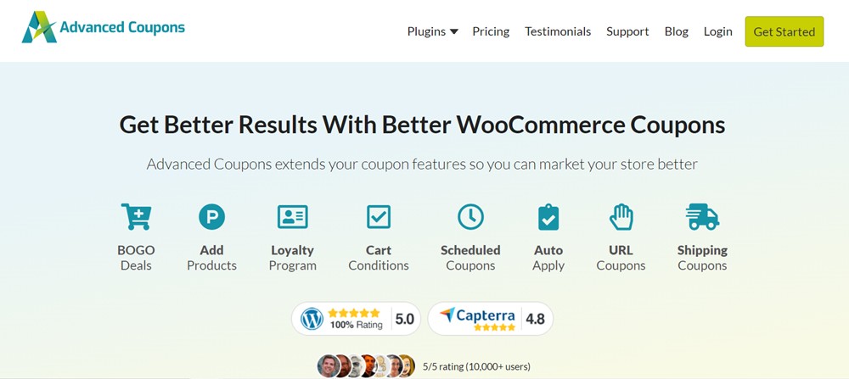
Task: Select the Shipping Coupons truck icon
Action: click(x=702, y=217)
